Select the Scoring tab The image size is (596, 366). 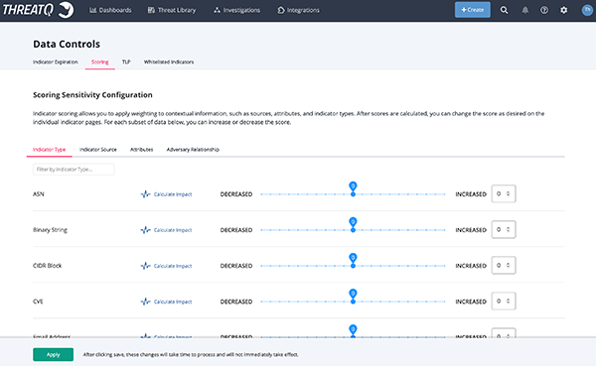(x=100, y=61)
